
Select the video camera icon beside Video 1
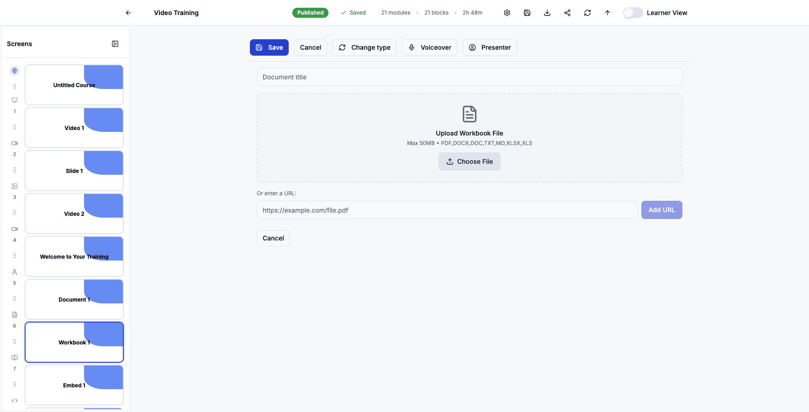tap(14, 143)
